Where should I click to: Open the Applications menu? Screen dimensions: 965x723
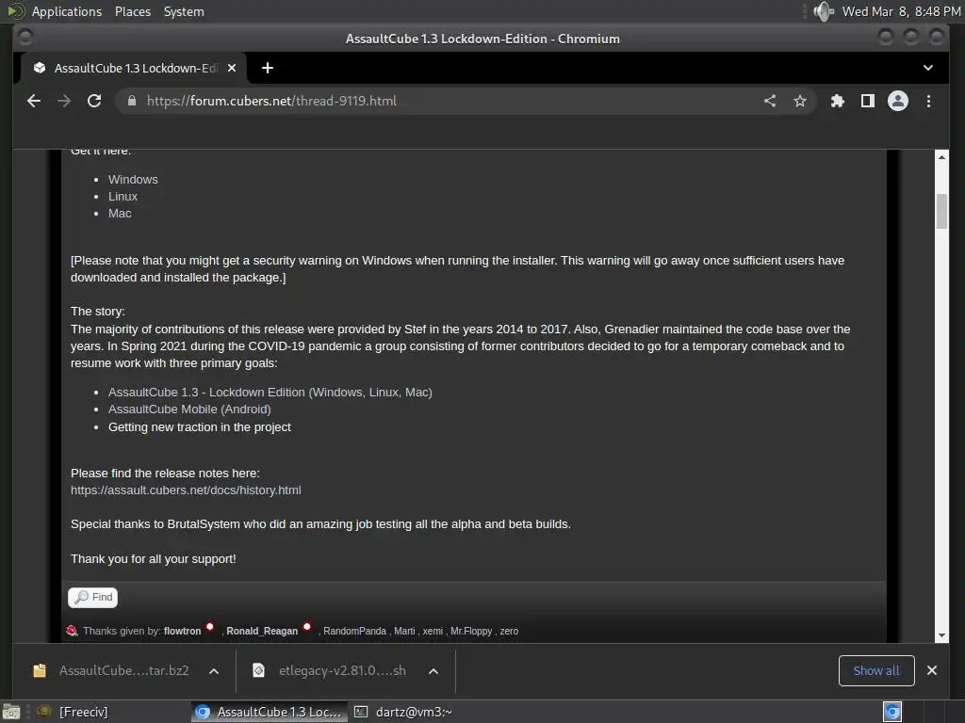67,11
